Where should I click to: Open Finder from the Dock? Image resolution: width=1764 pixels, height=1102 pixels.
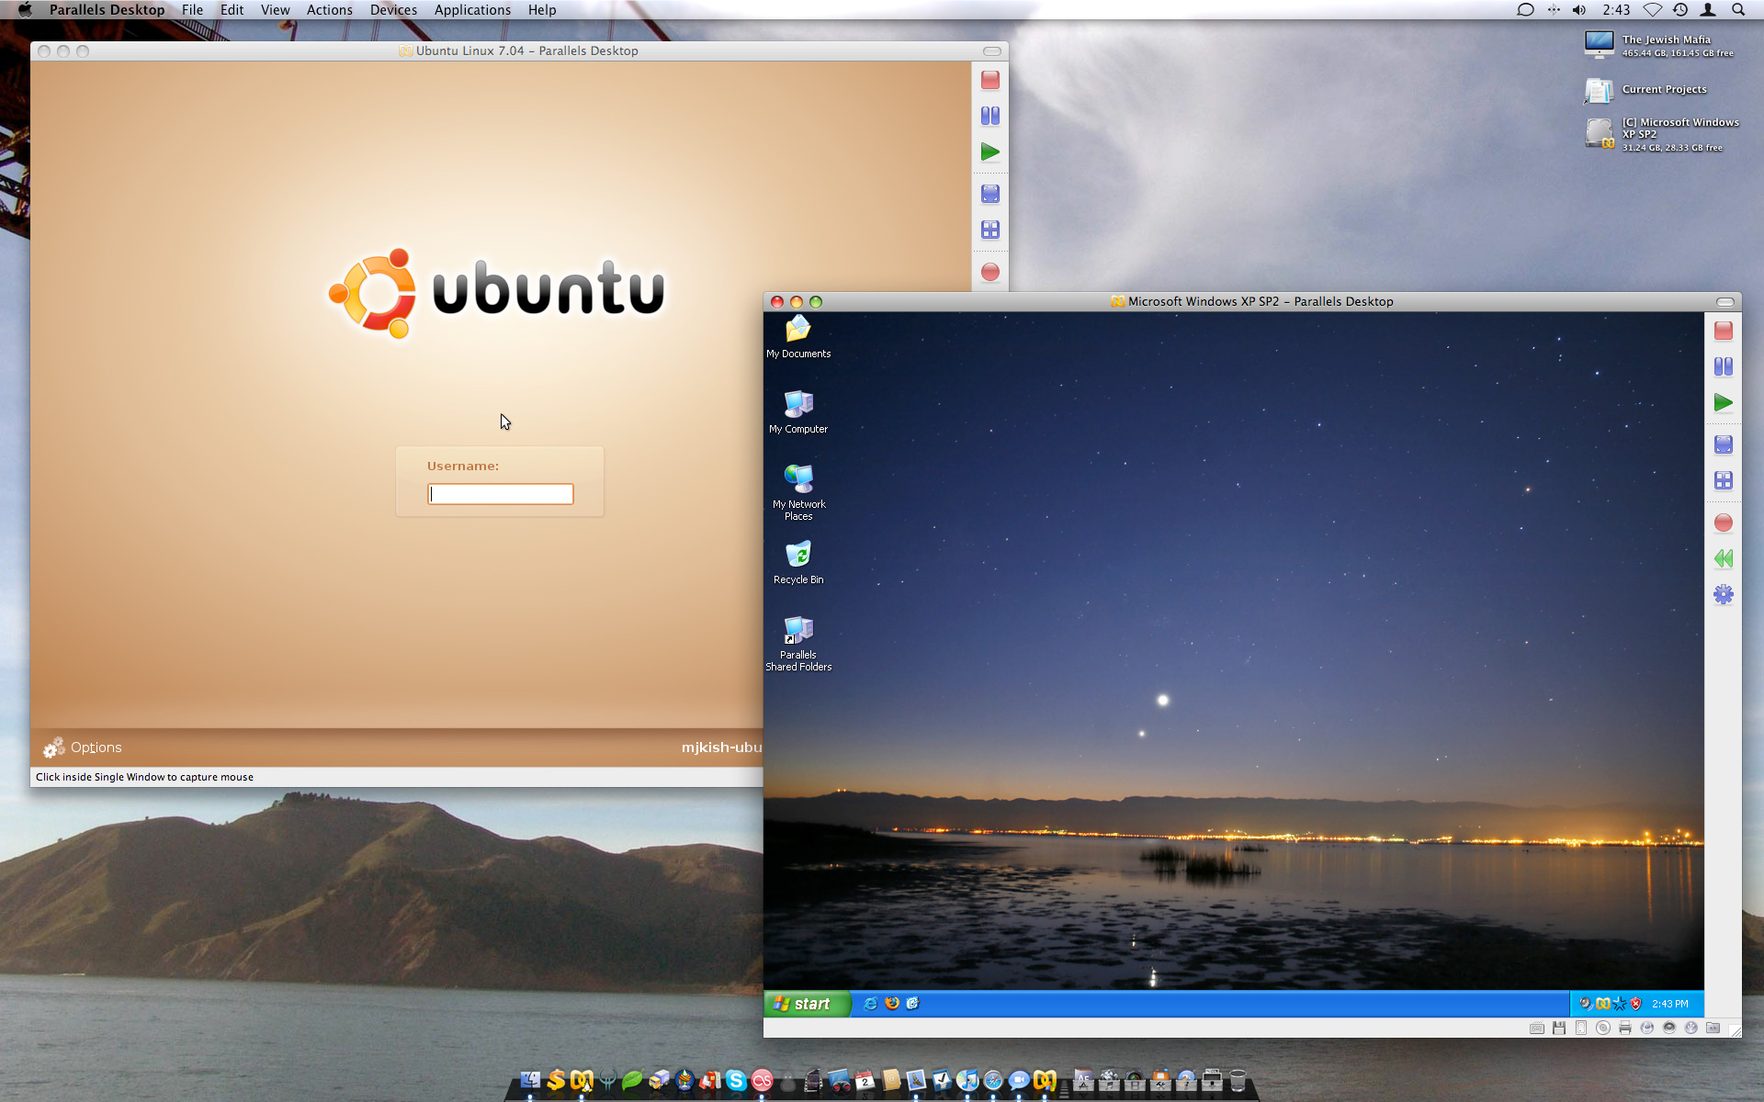click(x=531, y=1080)
